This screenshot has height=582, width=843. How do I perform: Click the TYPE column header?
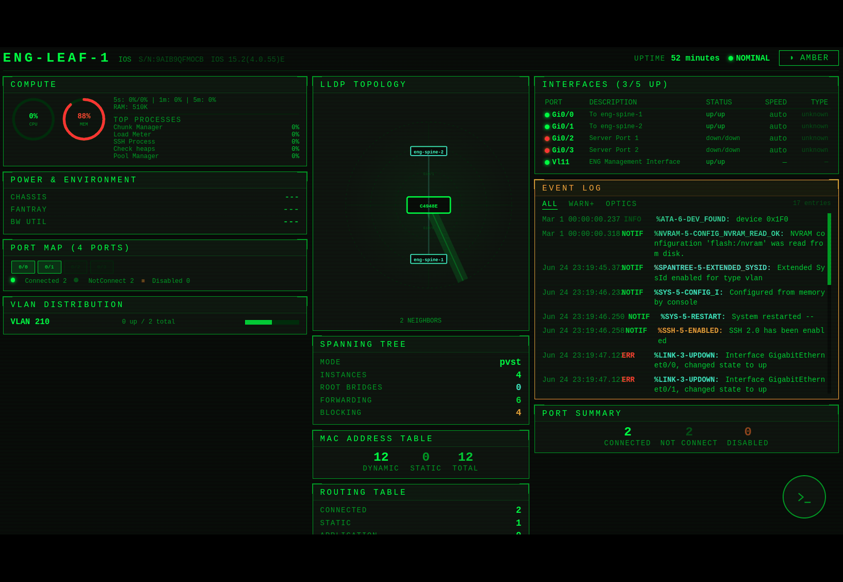pyautogui.click(x=819, y=102)
